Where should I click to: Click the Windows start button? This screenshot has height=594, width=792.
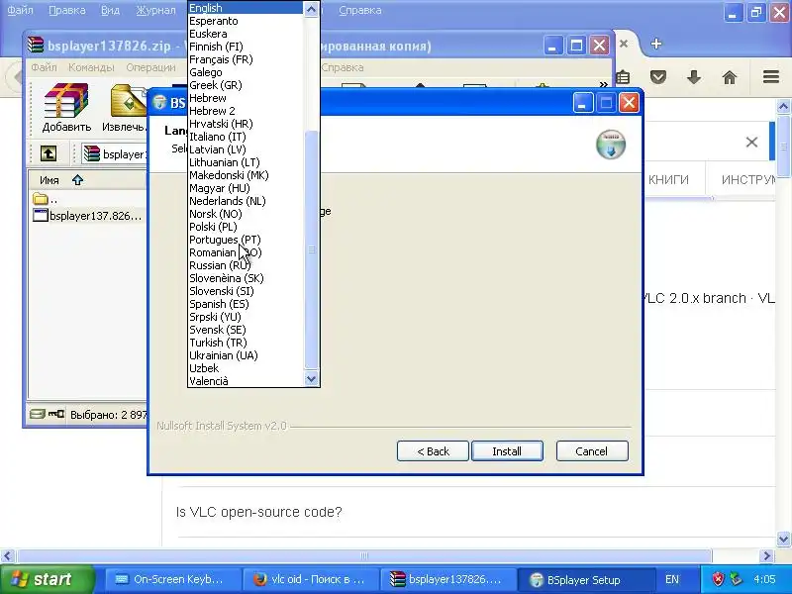[48, 579]
